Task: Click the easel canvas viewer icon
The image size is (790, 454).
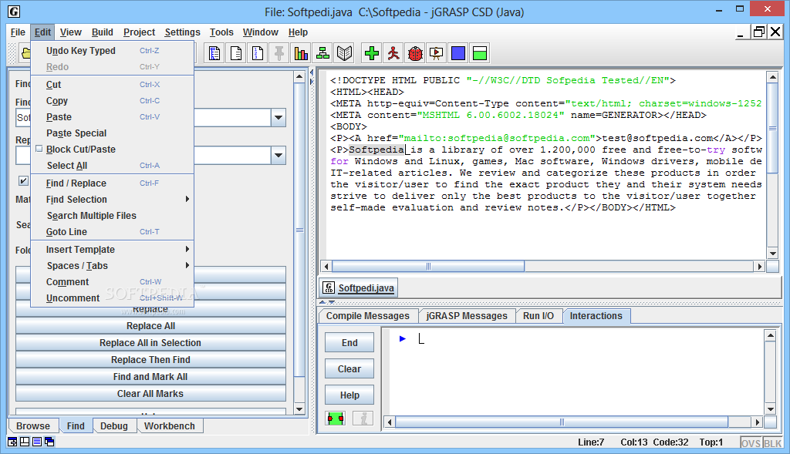Action: (437, 53)
